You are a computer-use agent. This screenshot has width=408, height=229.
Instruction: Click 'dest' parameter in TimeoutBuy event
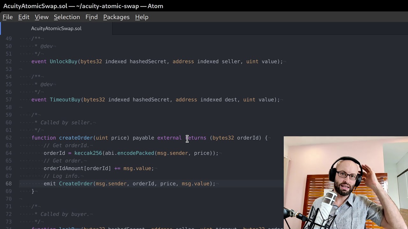[231, 100]
